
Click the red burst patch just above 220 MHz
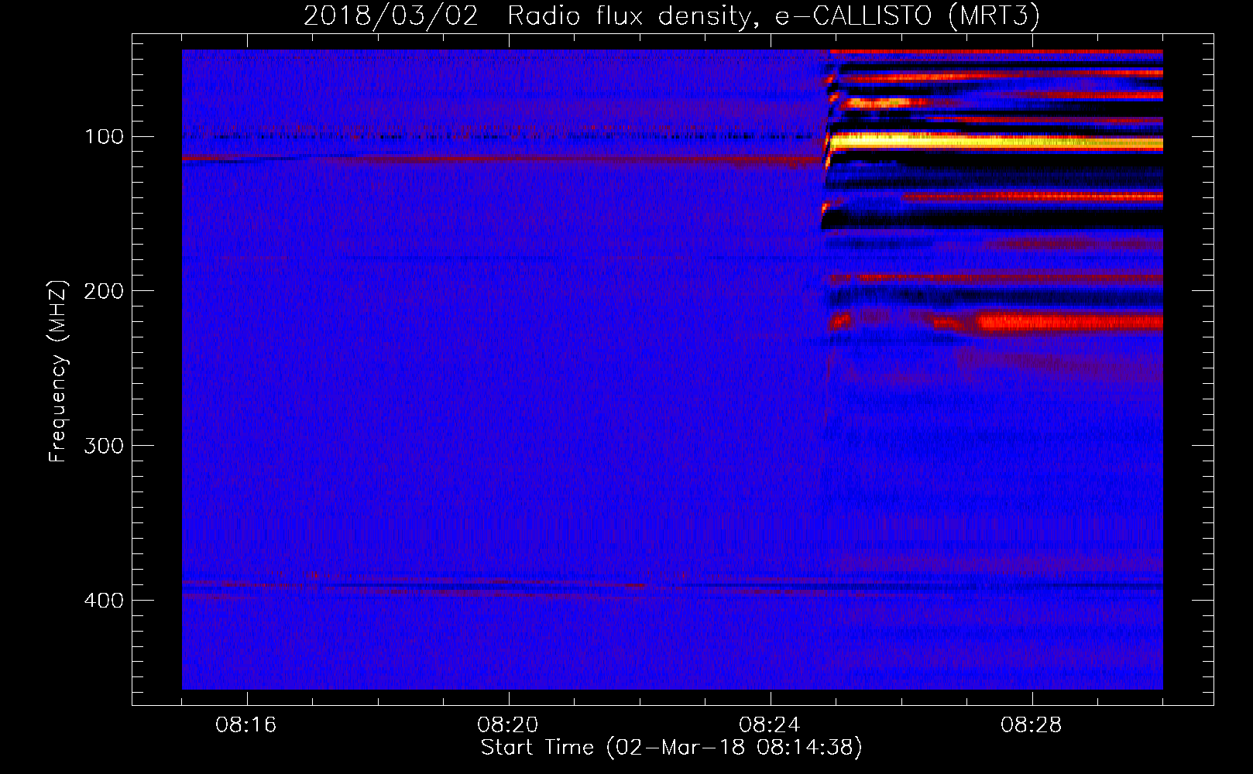point(1069,322)
